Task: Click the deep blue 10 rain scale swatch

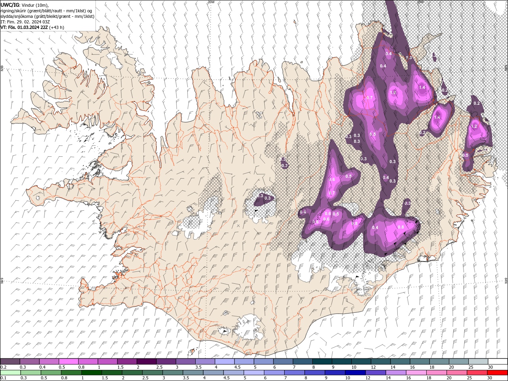Action: [x=355, y=373]
